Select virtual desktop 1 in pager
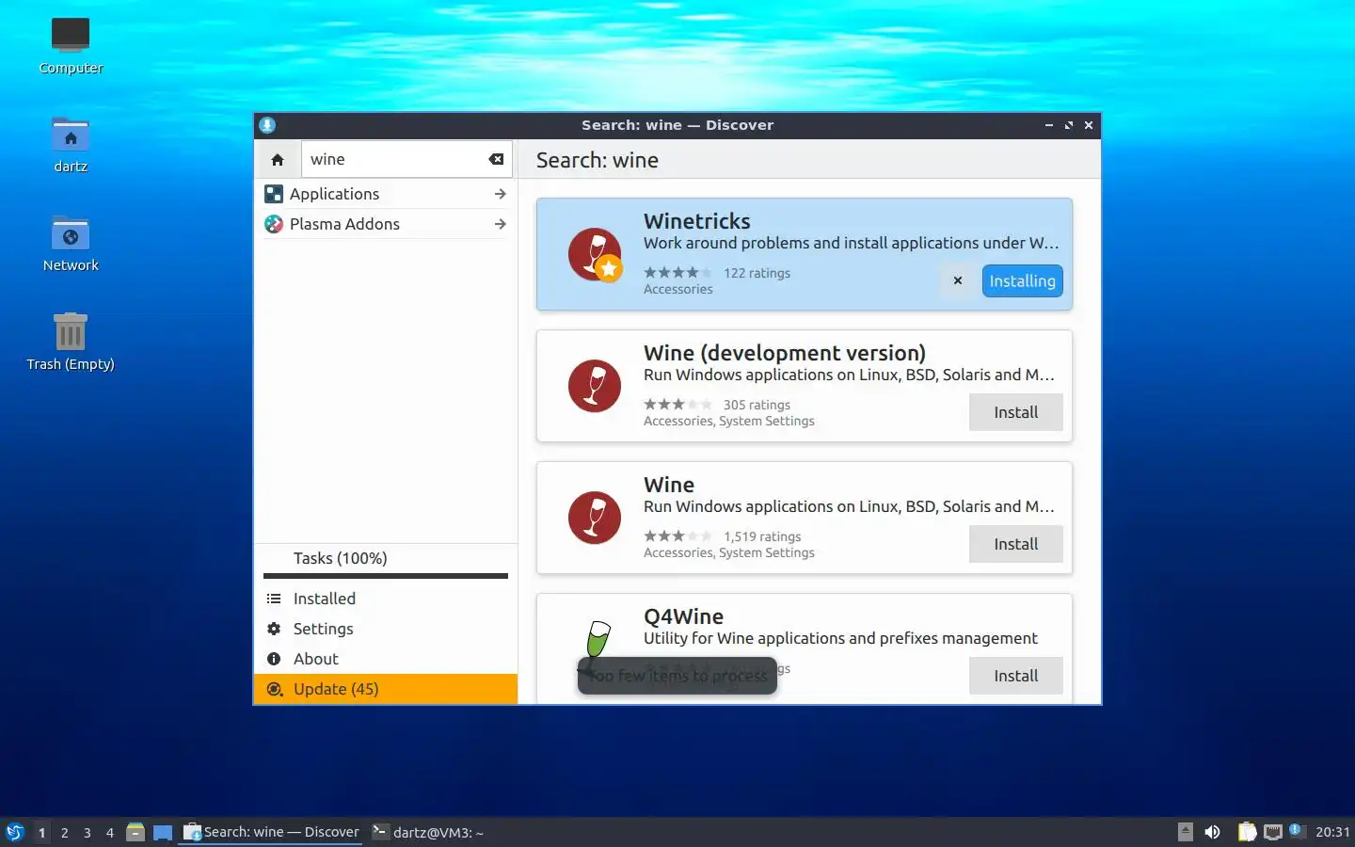This screenshot has height=847, width=1355. tap(41, 832)
